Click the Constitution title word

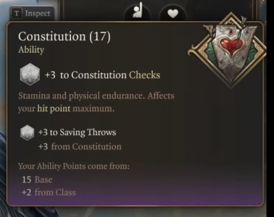coord(52,36)
